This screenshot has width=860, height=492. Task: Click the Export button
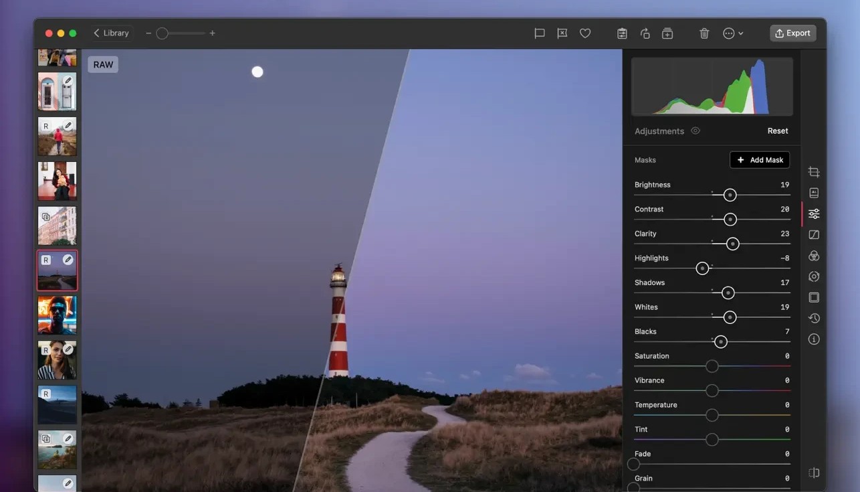(793, 33)
